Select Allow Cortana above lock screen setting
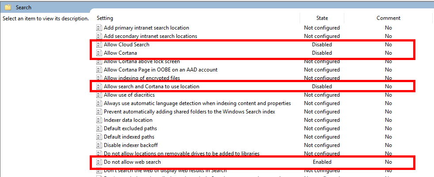 coord(141,61)
